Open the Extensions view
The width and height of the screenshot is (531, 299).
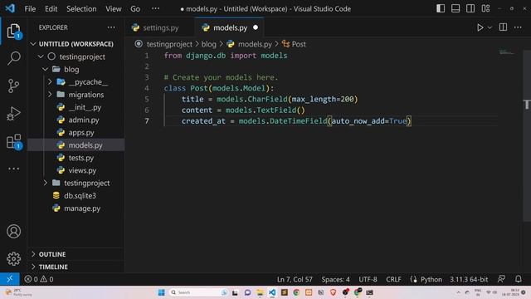[13, 141]
